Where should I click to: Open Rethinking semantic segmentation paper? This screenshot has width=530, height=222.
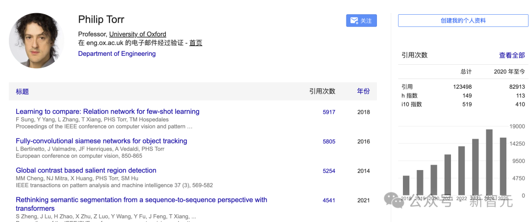click(141, 200)
